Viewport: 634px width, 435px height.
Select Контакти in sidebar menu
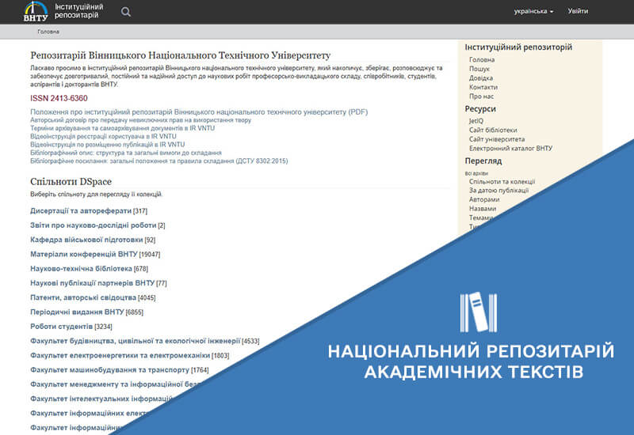point(483,87)
